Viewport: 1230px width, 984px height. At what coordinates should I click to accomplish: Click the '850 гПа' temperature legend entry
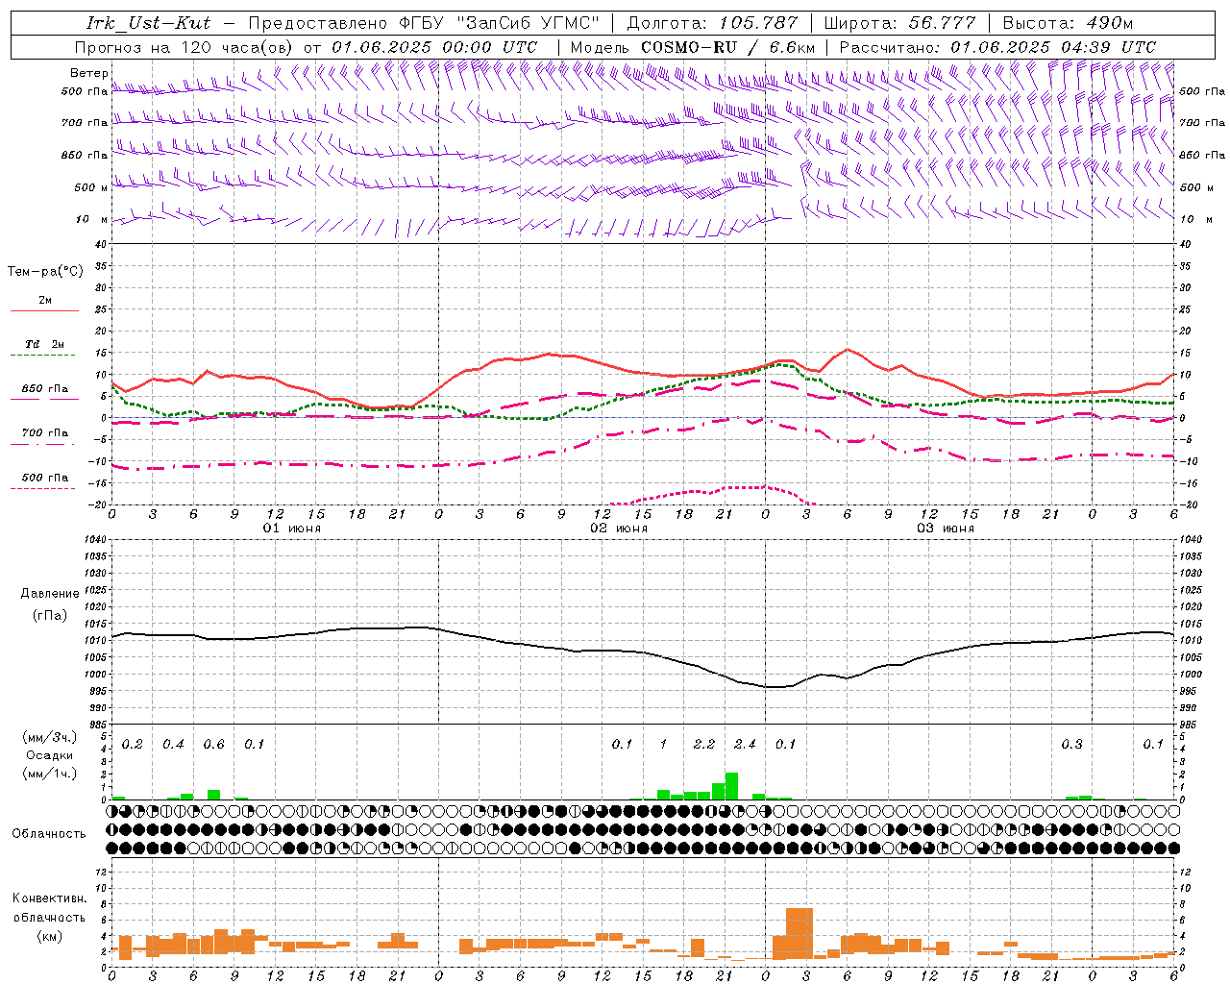44,389
